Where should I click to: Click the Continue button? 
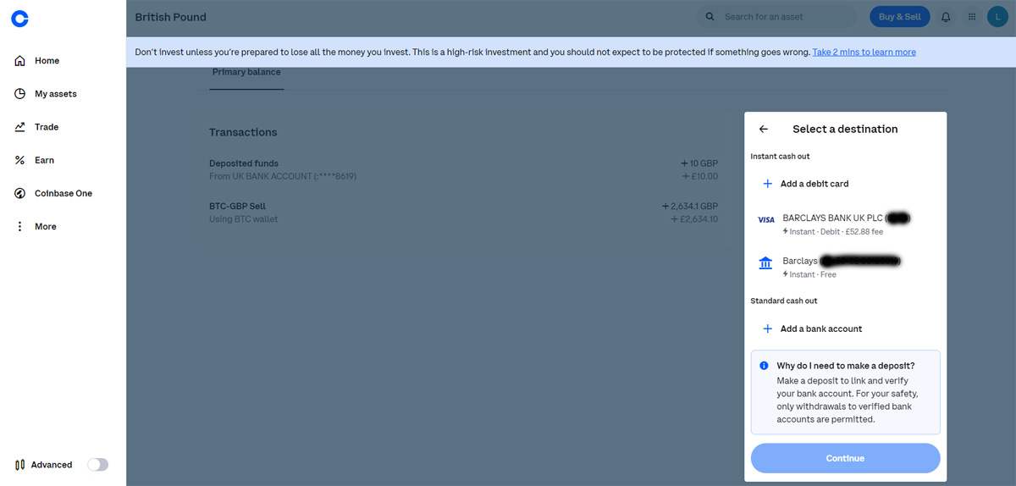tap(845, 458)
